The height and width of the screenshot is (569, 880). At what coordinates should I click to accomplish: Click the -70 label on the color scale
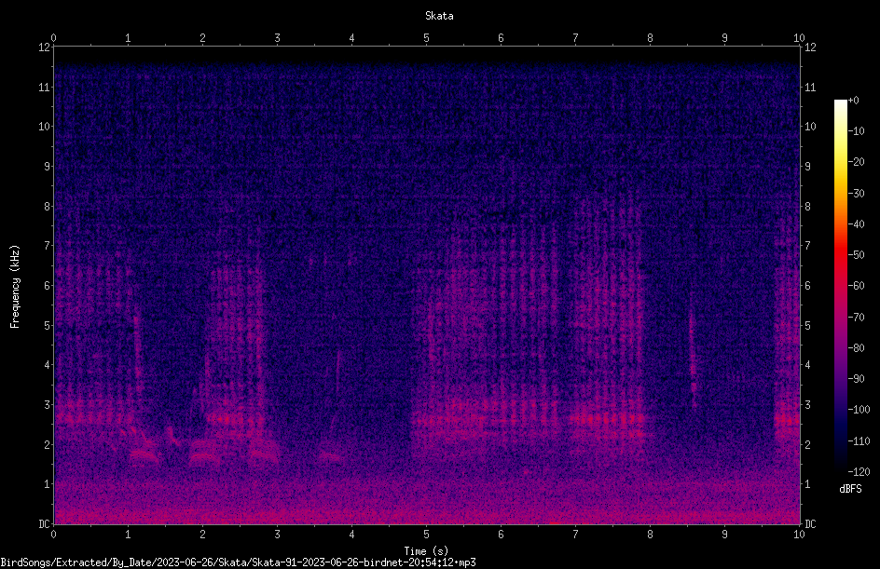857,318
